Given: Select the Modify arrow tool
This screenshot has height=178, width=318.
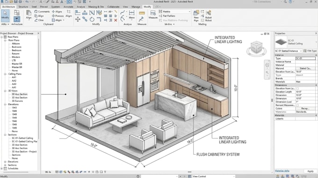Looking at the screenshot, I should pyautogui.click(x=5, y=15).
